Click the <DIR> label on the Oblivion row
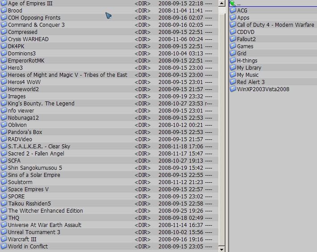 (x=142, y=125)
